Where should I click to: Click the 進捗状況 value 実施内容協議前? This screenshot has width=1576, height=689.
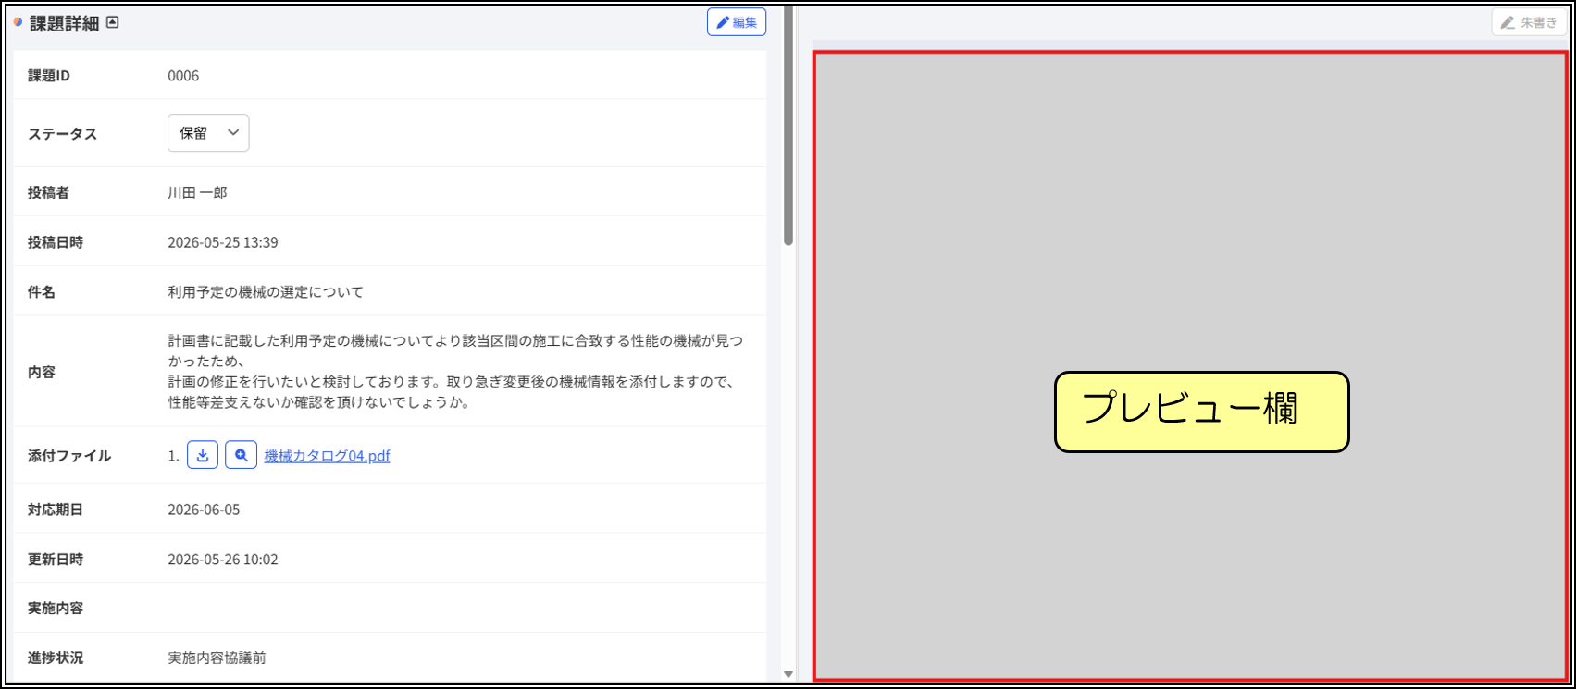[x=217, y=658]
